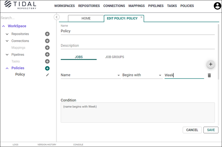
Task: Click the CANCEL button
Action: [x=192, y=130]
